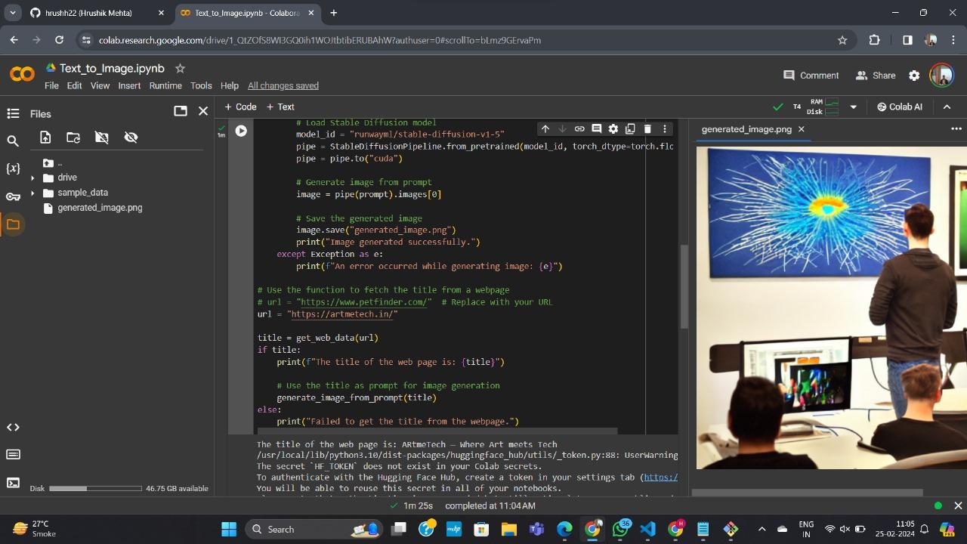Open cell editor settings gear
The height and width of the screenshot is (544, 967).
click(x=613, y=129)
